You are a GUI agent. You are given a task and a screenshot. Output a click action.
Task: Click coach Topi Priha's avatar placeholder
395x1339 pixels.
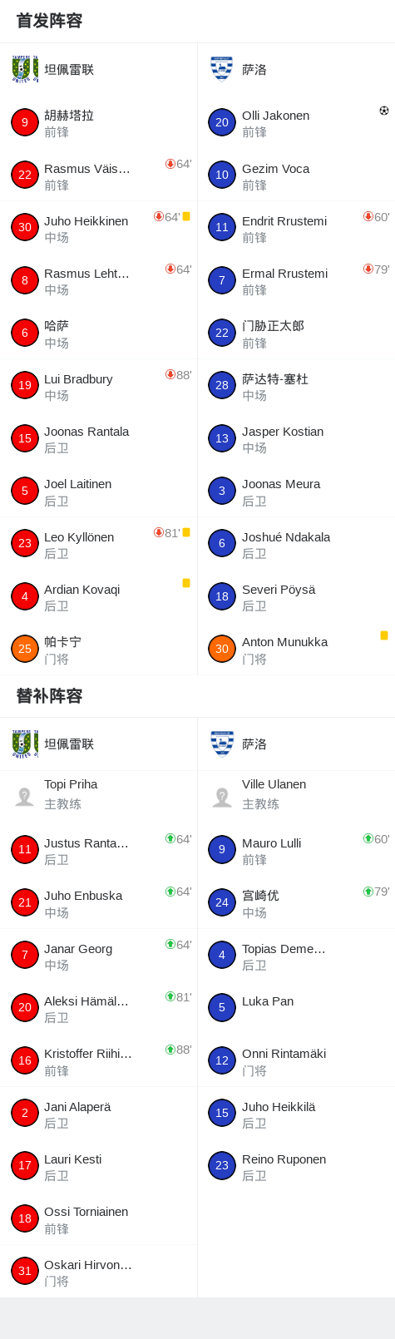(25, 797)
